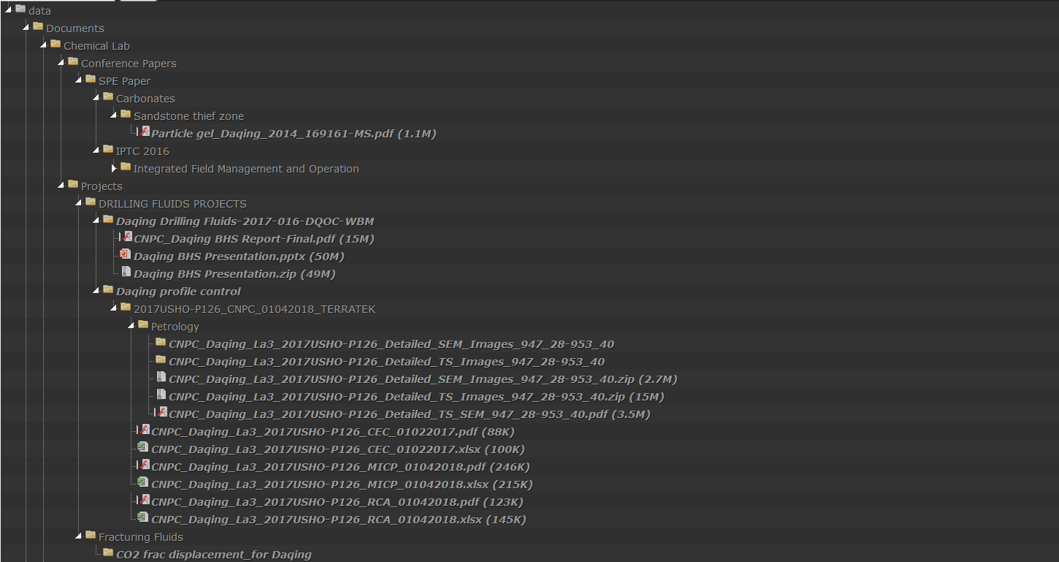Click PDF icon of CEC_01022017.pdf
The width and height of the screenshot is (1059, 562).
pos(145,430)
